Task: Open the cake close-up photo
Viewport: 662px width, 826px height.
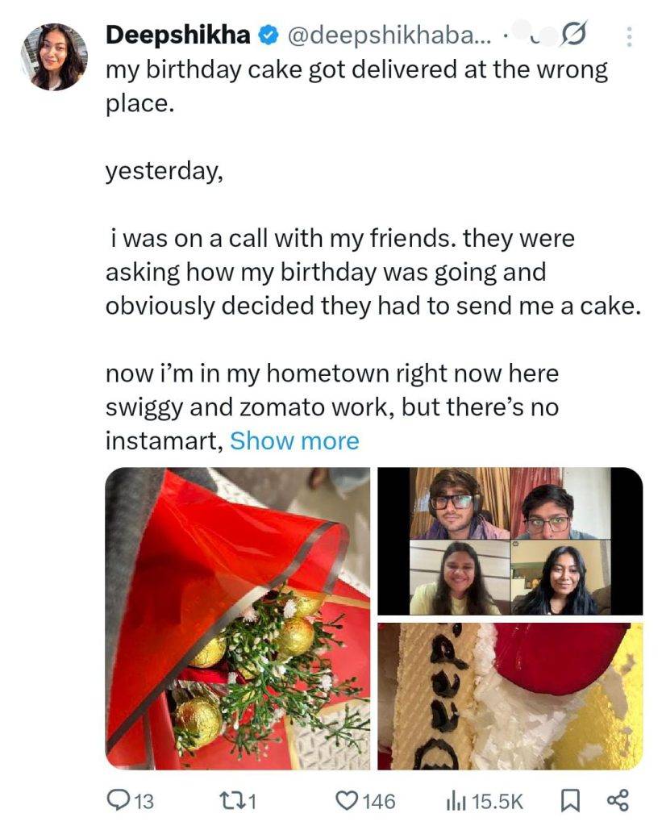Action: 510,696
